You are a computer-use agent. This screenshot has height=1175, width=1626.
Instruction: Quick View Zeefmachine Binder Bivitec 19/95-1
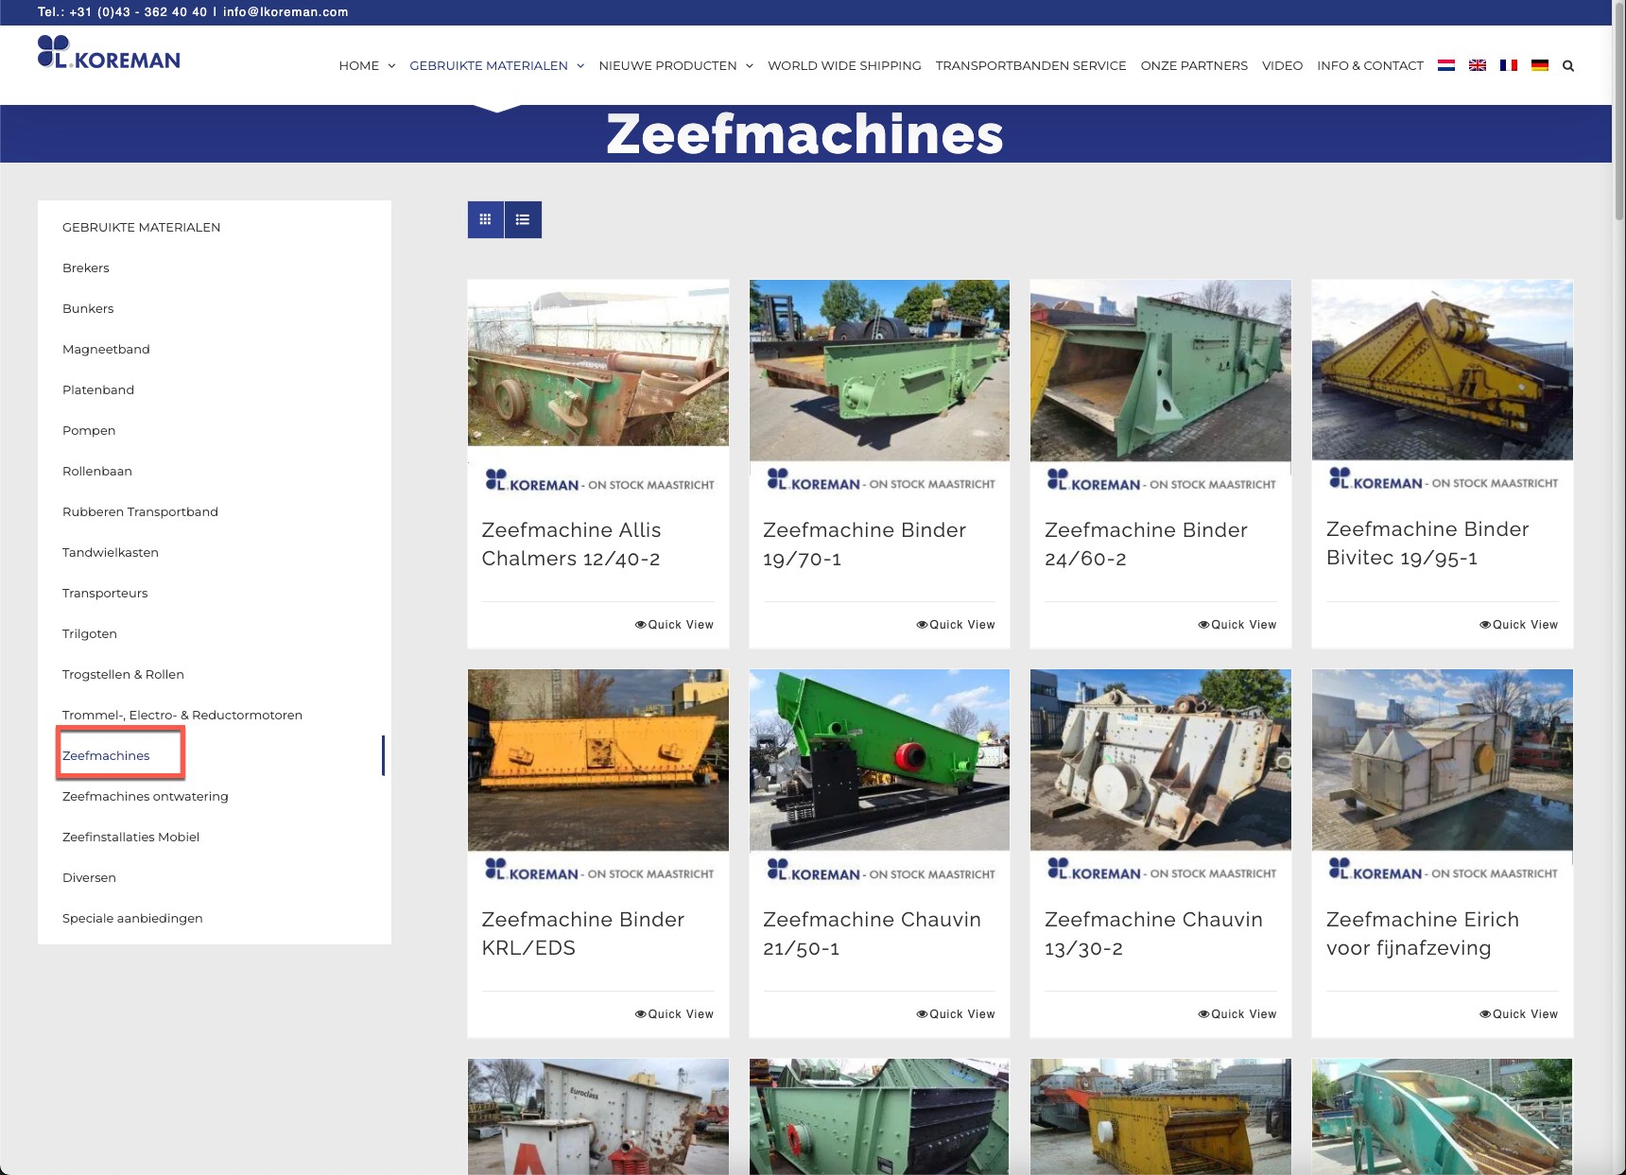tap(1519, 625)
